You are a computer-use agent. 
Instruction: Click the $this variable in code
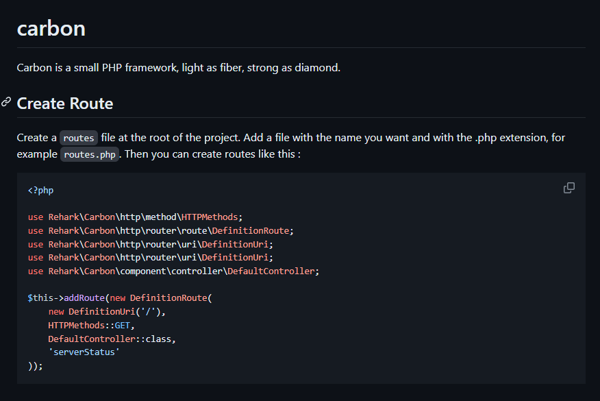[x=40, y=298]
